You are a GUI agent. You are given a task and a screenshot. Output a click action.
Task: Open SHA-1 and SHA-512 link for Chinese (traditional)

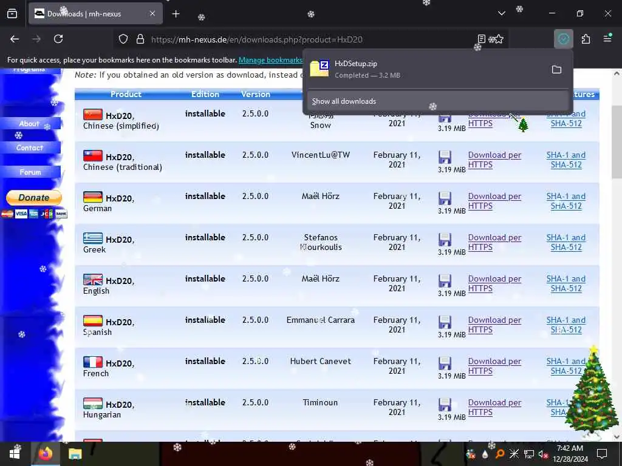(x=566, y=160)
